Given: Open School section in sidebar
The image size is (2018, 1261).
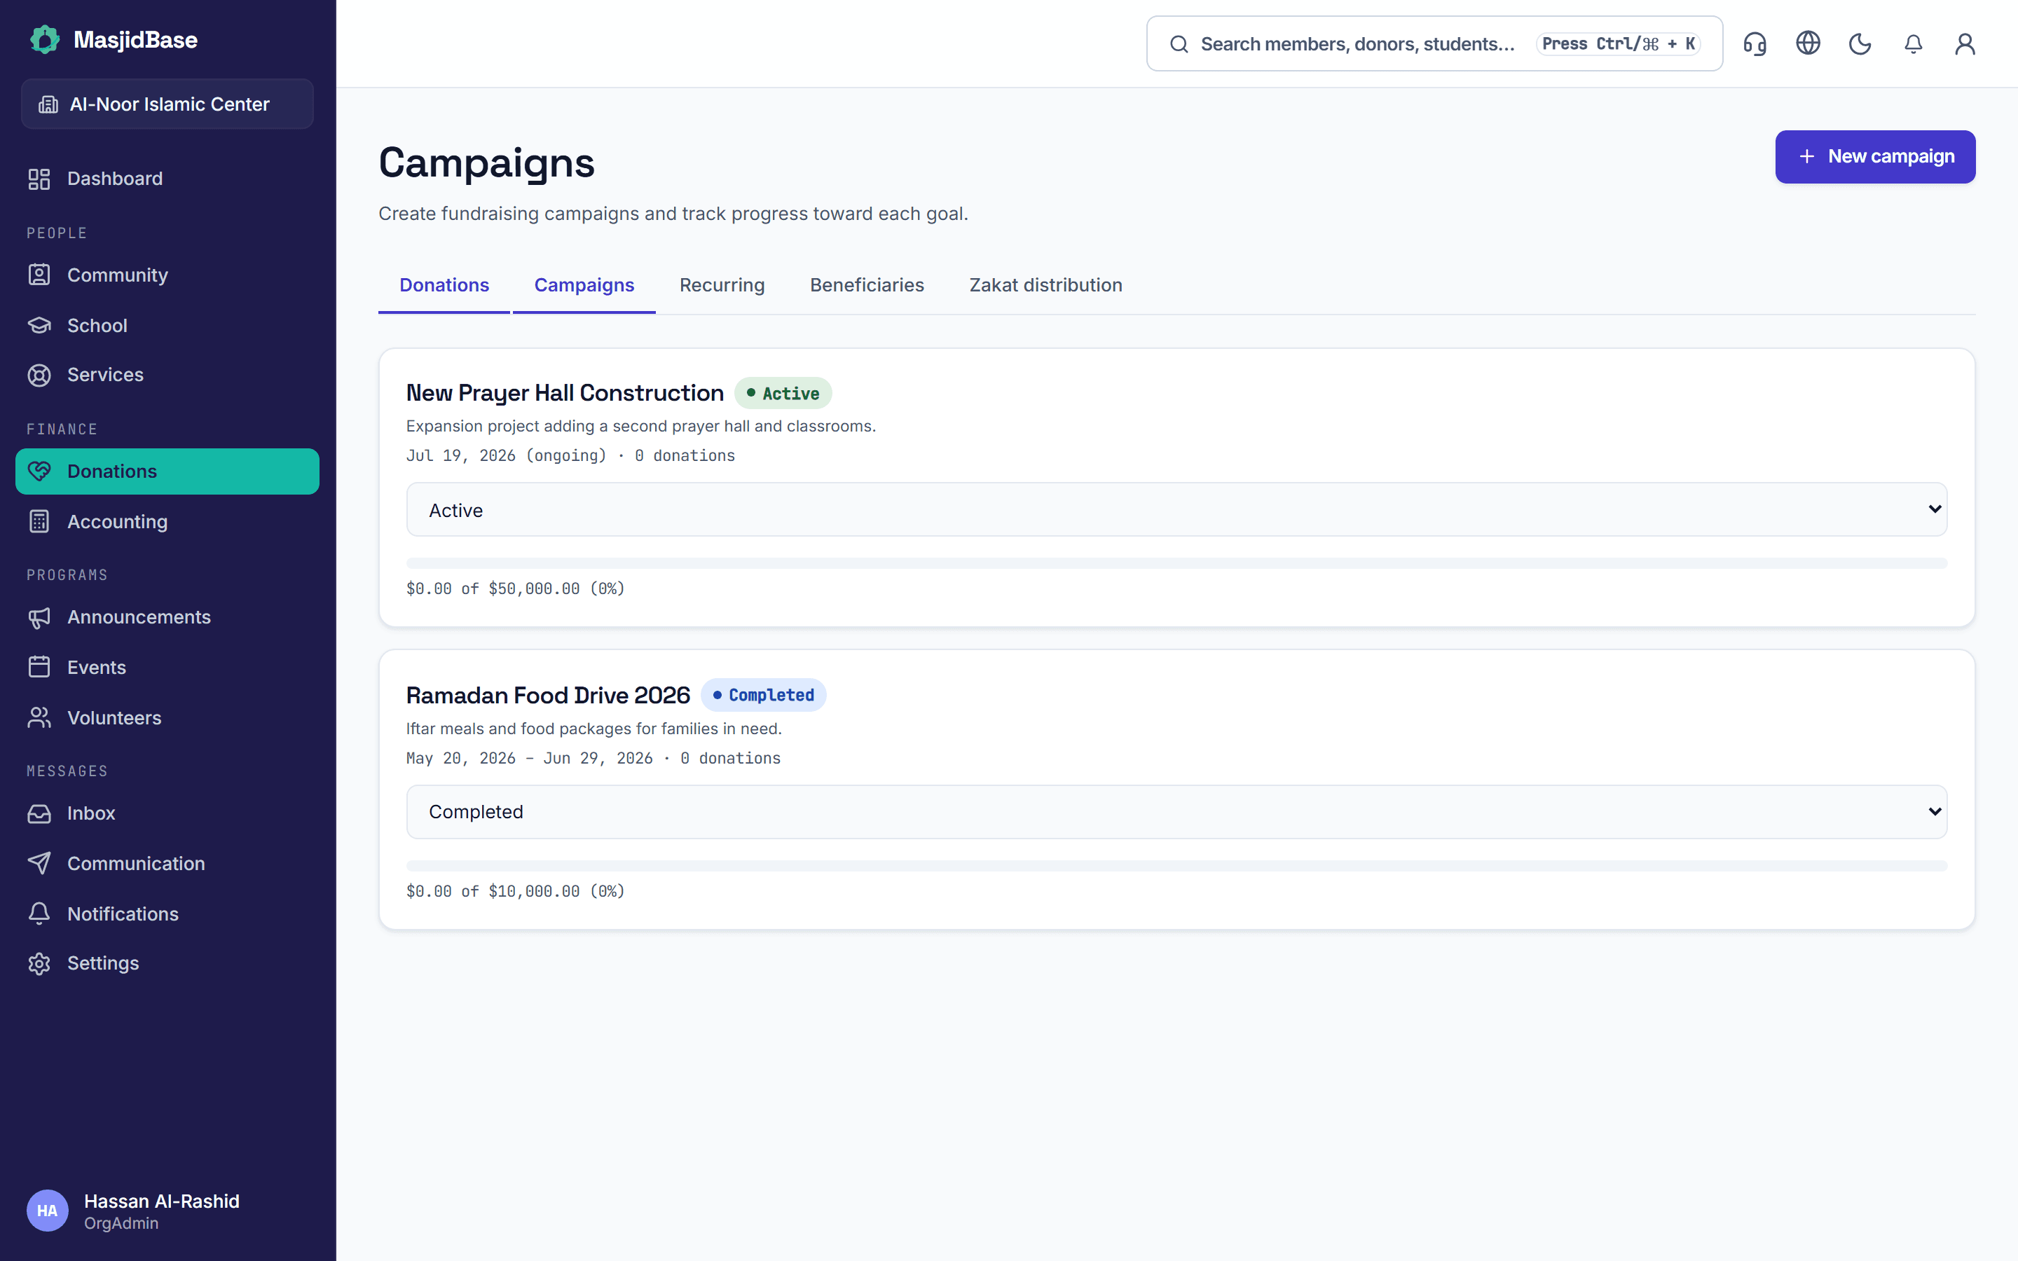Looking at the screenshot, I should [167, 325].
